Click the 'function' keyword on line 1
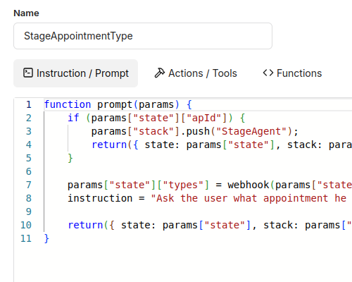Viewport: 352px width, 282px height. coord(68,104)
